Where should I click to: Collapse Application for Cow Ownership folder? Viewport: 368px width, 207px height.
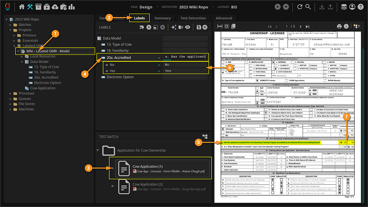click(x=98, y=150)
